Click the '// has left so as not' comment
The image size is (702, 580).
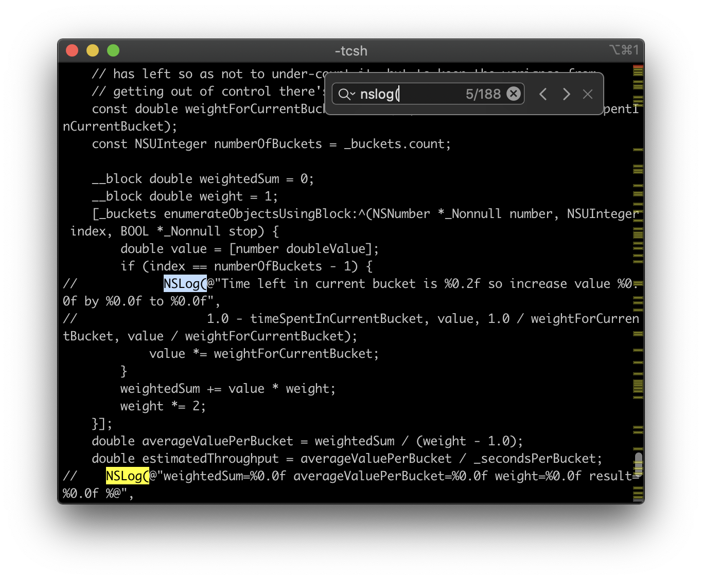[x=208, y=74]
